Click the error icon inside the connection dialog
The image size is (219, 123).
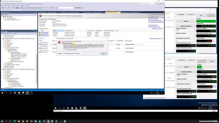click(x=59, y=42)
